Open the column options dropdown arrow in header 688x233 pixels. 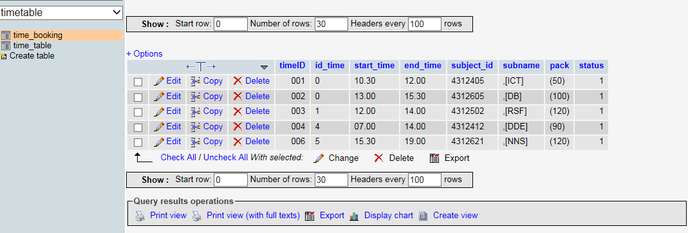264,67
